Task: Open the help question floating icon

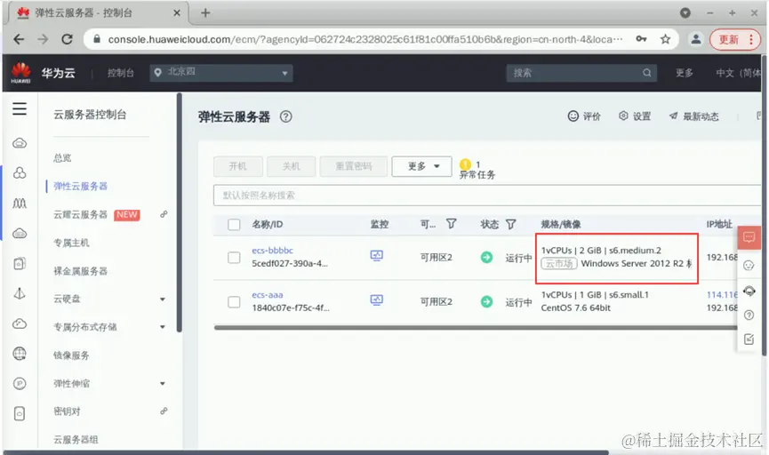Action: pos(749,315)
